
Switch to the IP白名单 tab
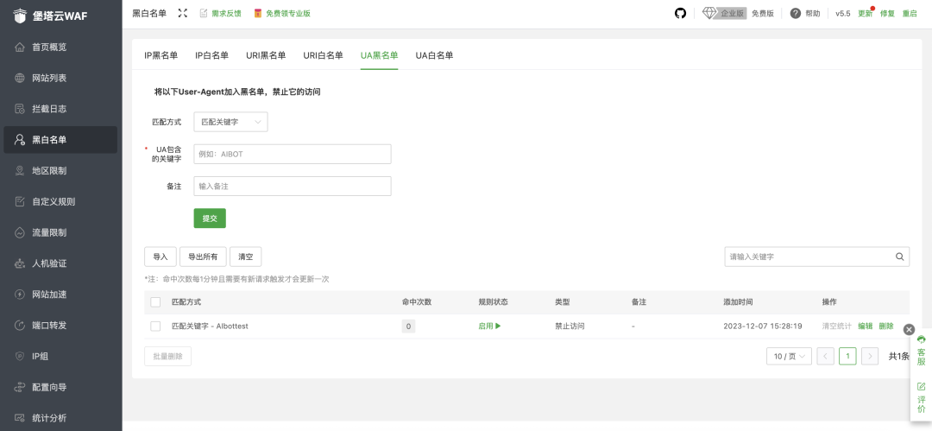pos(211,55)
